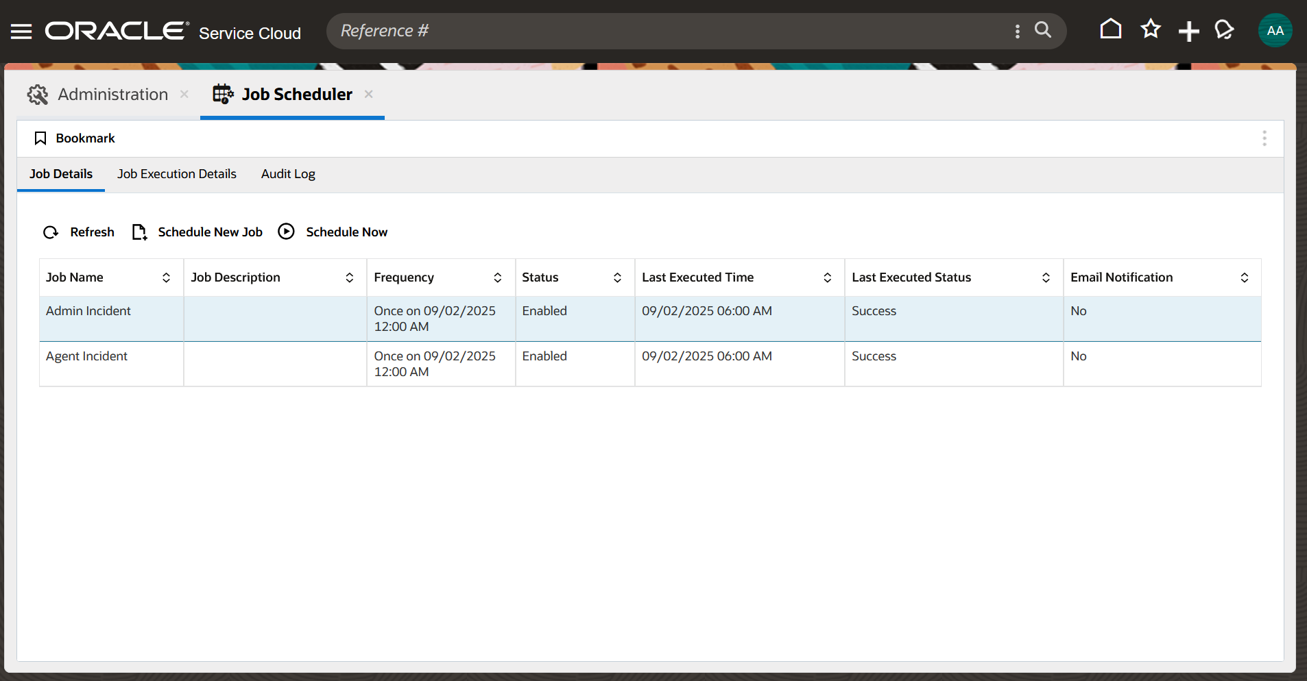The height and width of the screenshot is (681, 1307).
Task: Open the search options kebab inside the Reference field
Action: pos(1018,31)
